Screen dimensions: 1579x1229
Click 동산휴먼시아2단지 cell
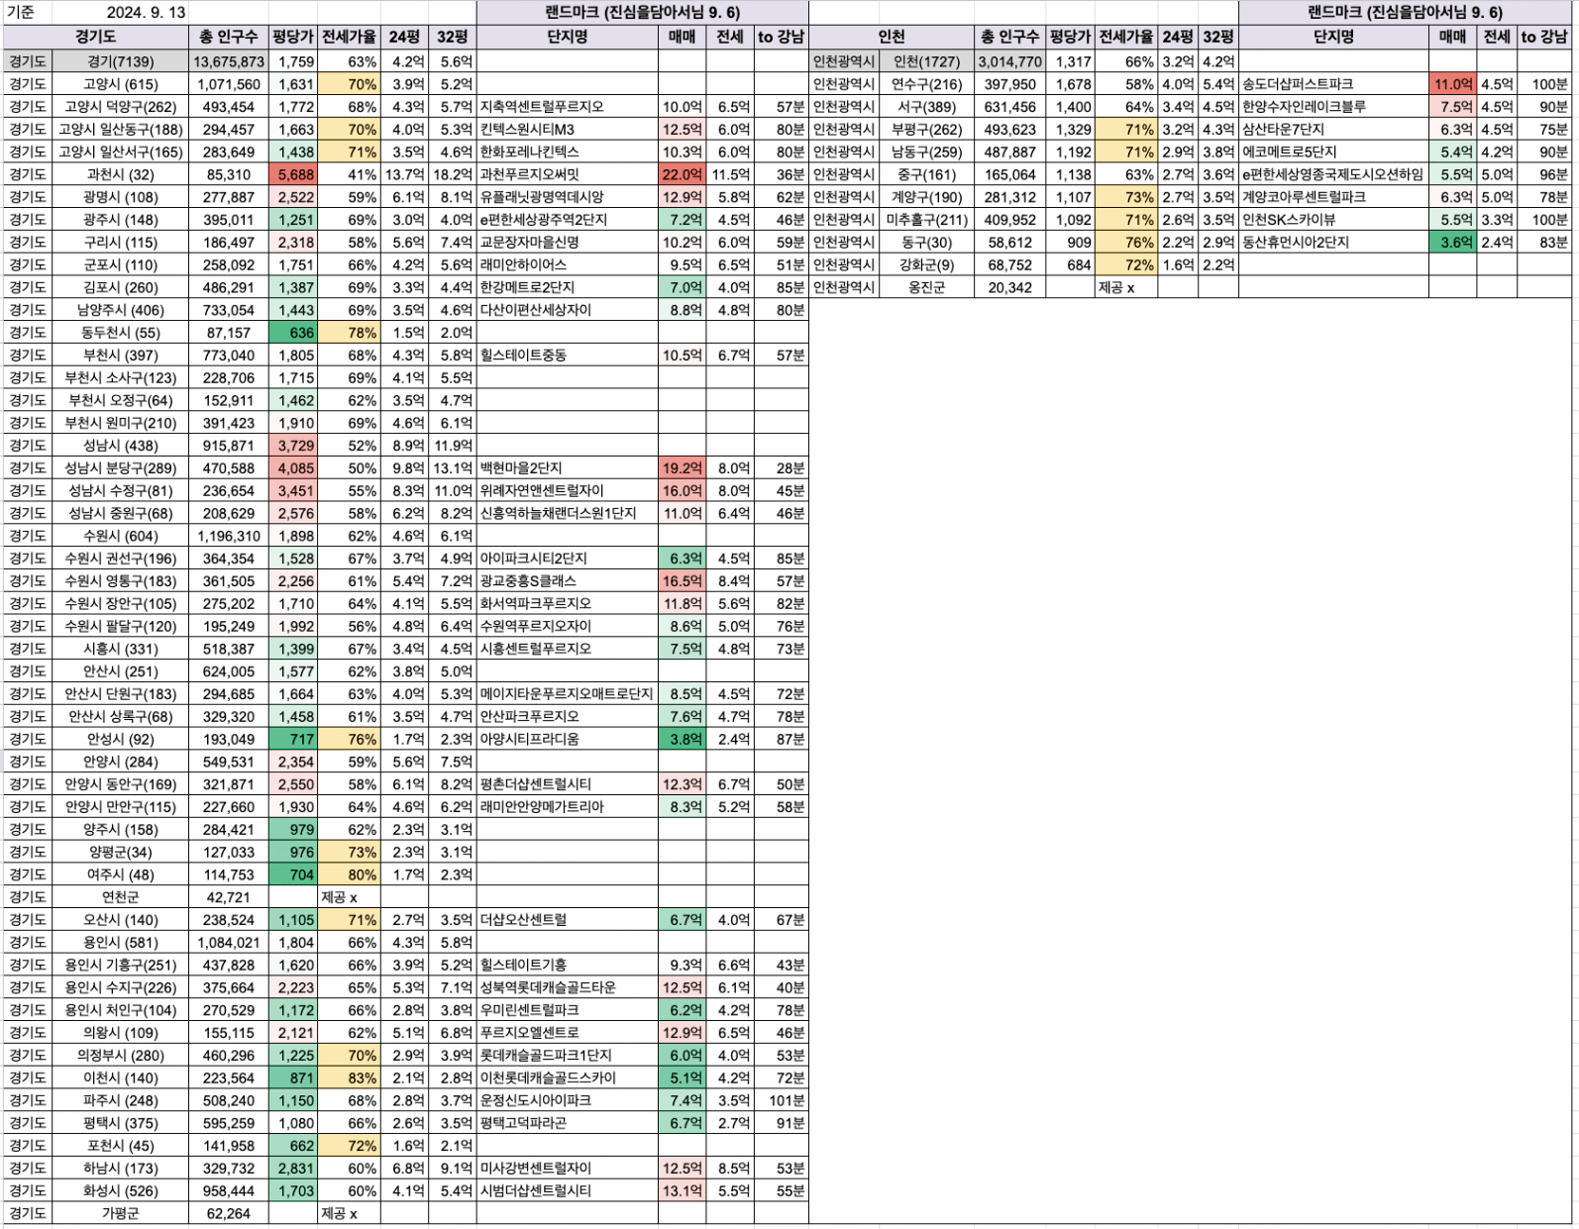(x=1333, y=243)
